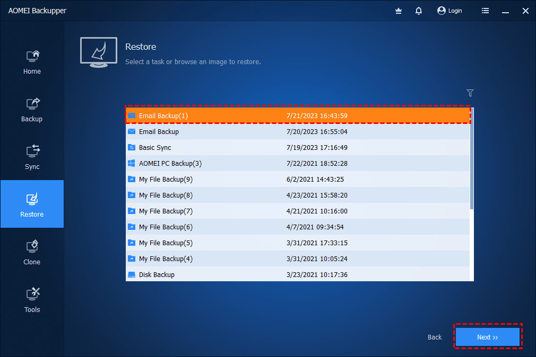Screen dimensions: 536x357
Task: Select My File Backup(4) row
Action: pyautogui.click(x=298, y=258)
